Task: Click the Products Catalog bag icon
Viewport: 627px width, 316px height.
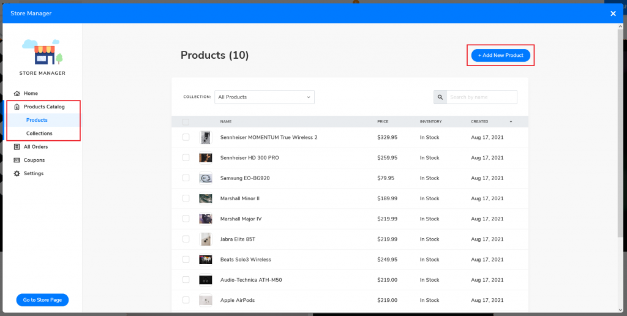Action: 17,107
